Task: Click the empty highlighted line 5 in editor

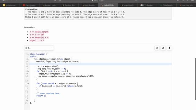Action: pyautogui.click(x=100, y=64)
